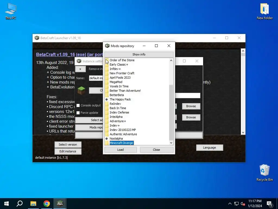
Task: Select the InteAlpha folder icon
Action: (x=107, y=117)
